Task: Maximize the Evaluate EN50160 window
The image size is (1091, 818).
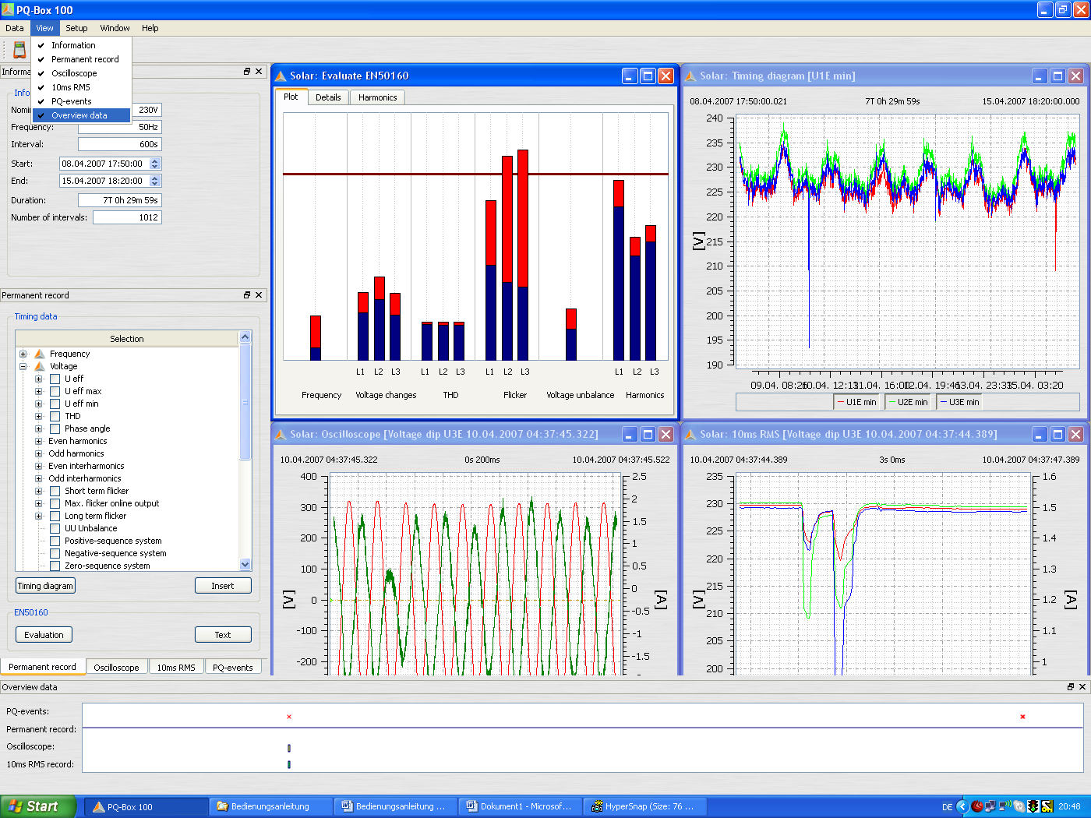Action: pos(648,76)
